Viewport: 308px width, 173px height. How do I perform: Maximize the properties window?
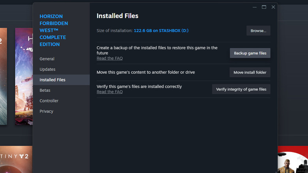coord(264,7)
